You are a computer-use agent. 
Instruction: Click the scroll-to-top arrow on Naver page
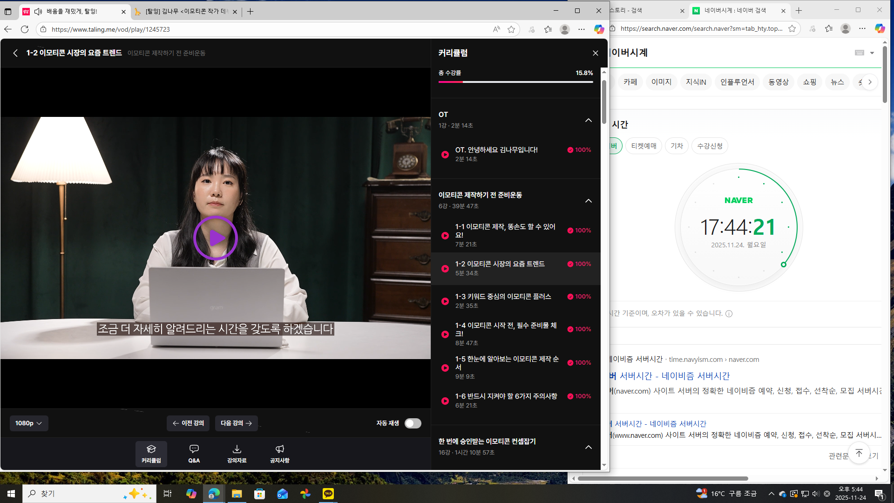tap(859, 453)
